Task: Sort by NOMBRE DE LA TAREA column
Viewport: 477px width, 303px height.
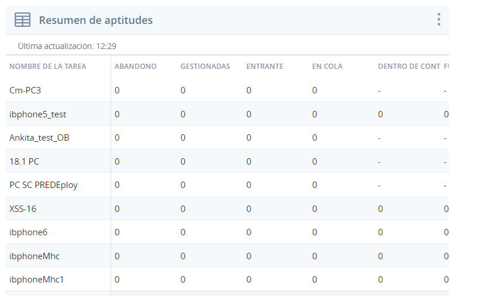Action: [48, 67]
